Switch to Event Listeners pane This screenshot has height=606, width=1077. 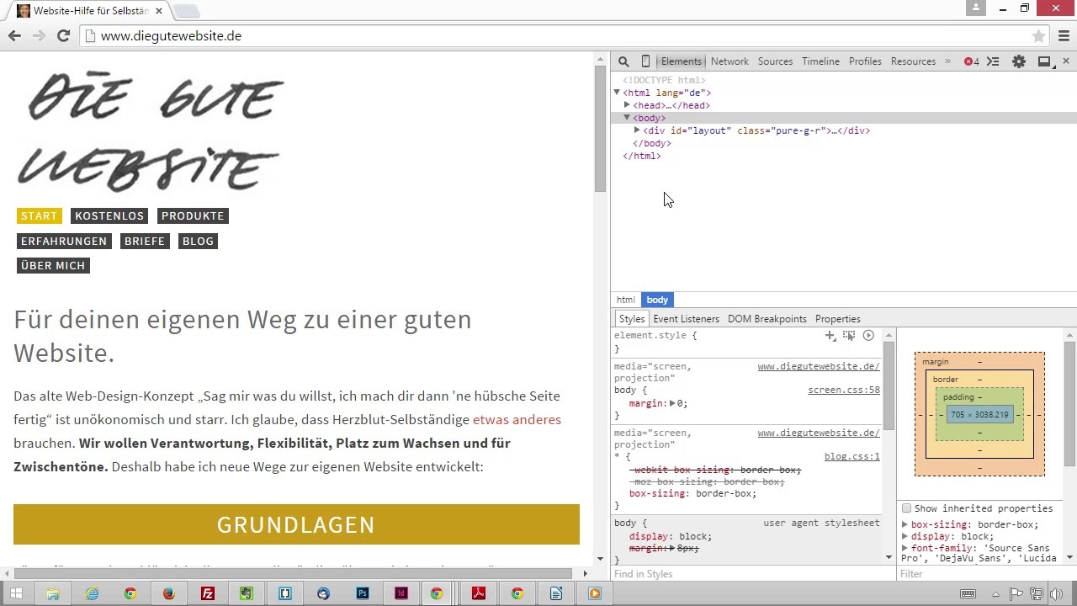coord(686,319)
